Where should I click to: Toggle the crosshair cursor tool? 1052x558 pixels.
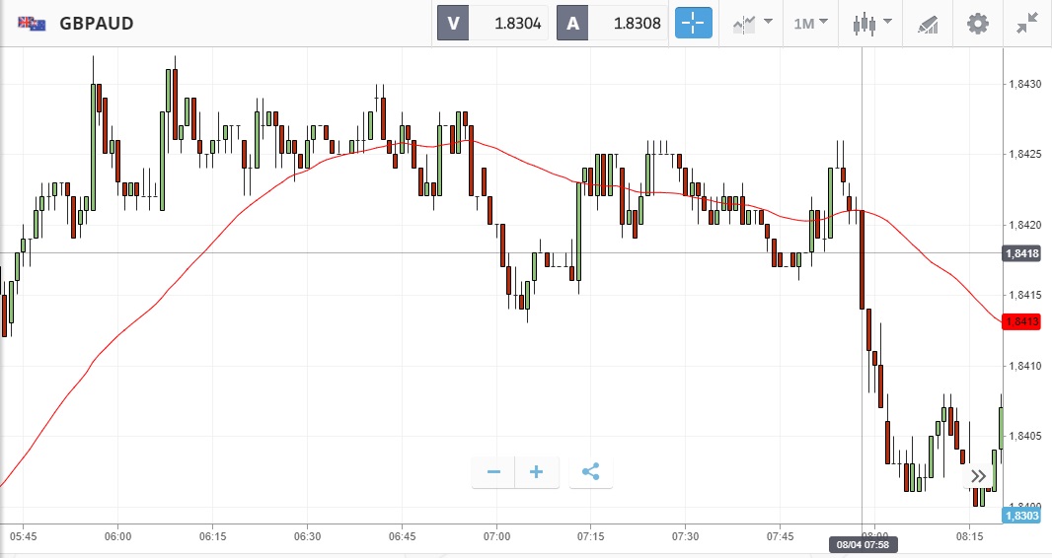click(x=693, y=23)
